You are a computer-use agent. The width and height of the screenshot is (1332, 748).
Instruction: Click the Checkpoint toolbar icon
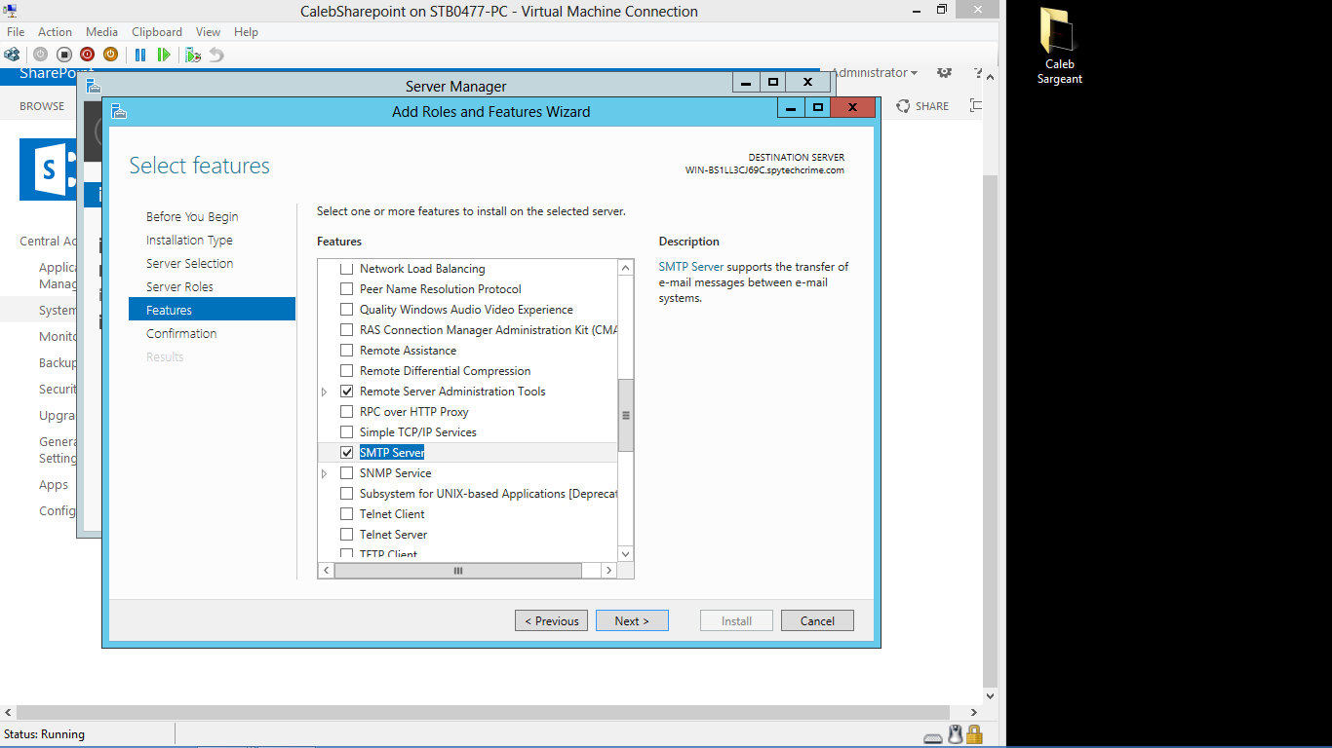pos(193,55)
